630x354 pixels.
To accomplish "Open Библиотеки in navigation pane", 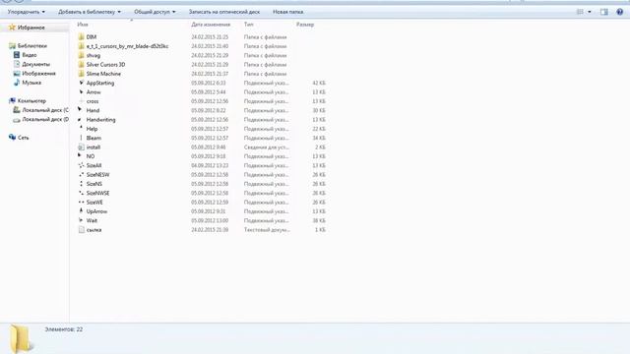I will click(x=32, y=46).
